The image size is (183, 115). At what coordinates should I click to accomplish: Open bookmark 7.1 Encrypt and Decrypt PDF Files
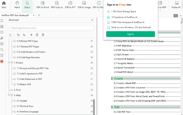[32, 68]
